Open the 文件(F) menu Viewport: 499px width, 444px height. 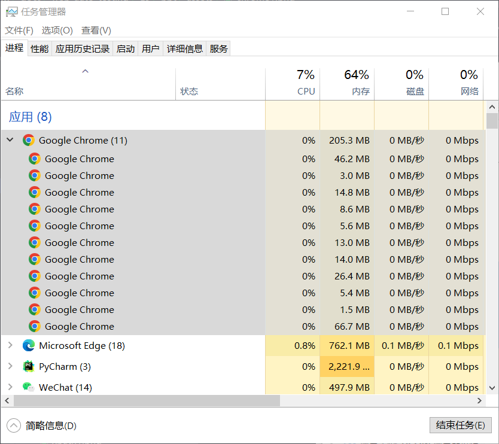[19, 31]
